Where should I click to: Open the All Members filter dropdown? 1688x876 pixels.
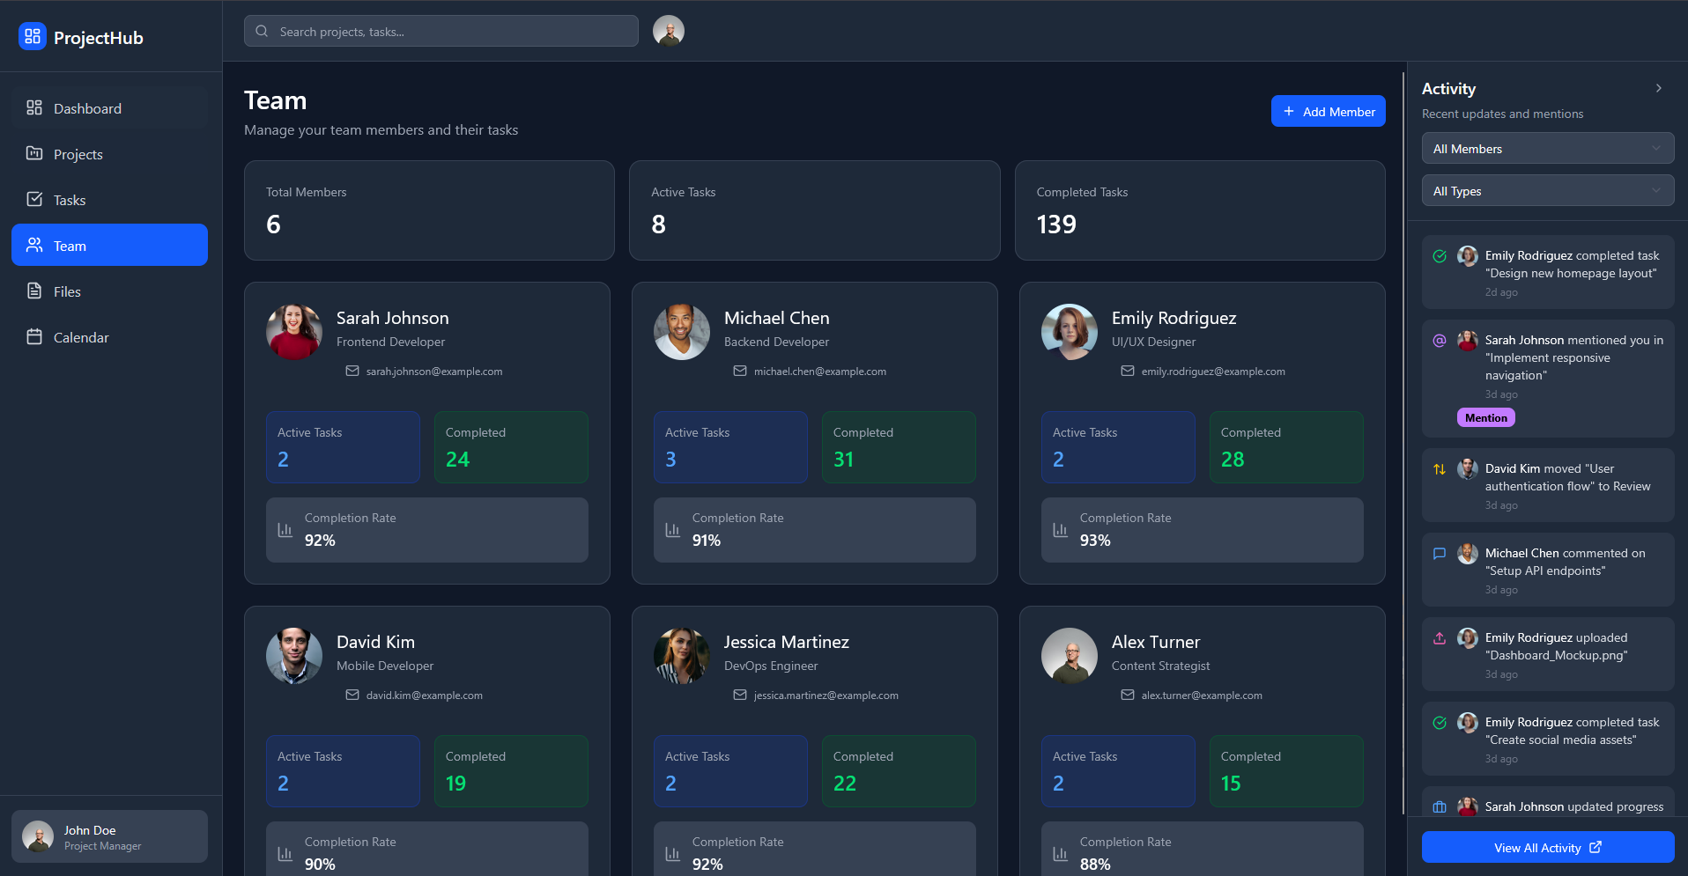point(1547,149)
